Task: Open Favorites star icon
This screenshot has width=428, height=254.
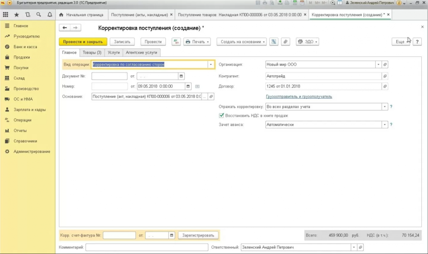Action: pos(17,15)
